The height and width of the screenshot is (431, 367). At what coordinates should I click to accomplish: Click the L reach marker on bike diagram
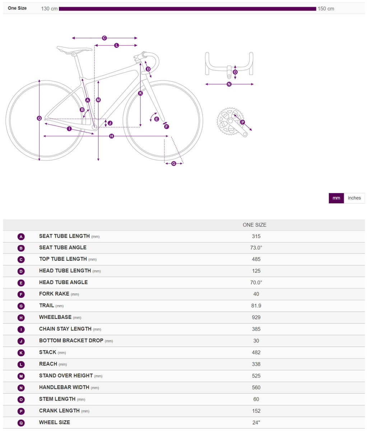(116, 45)
